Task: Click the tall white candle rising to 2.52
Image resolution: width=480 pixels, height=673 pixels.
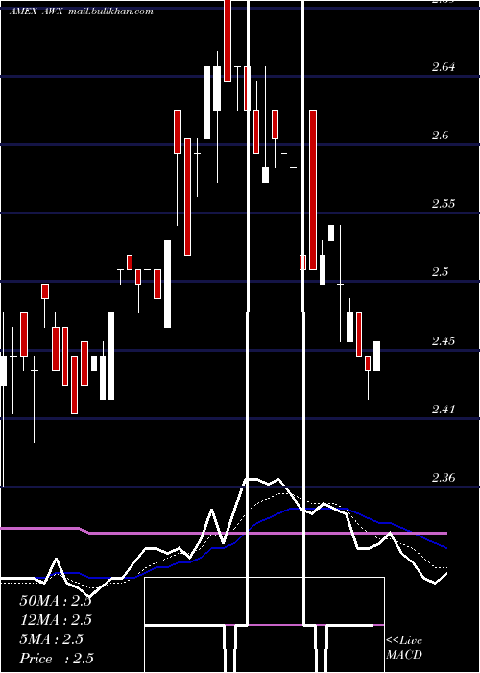Action: (x=168, y=284)
